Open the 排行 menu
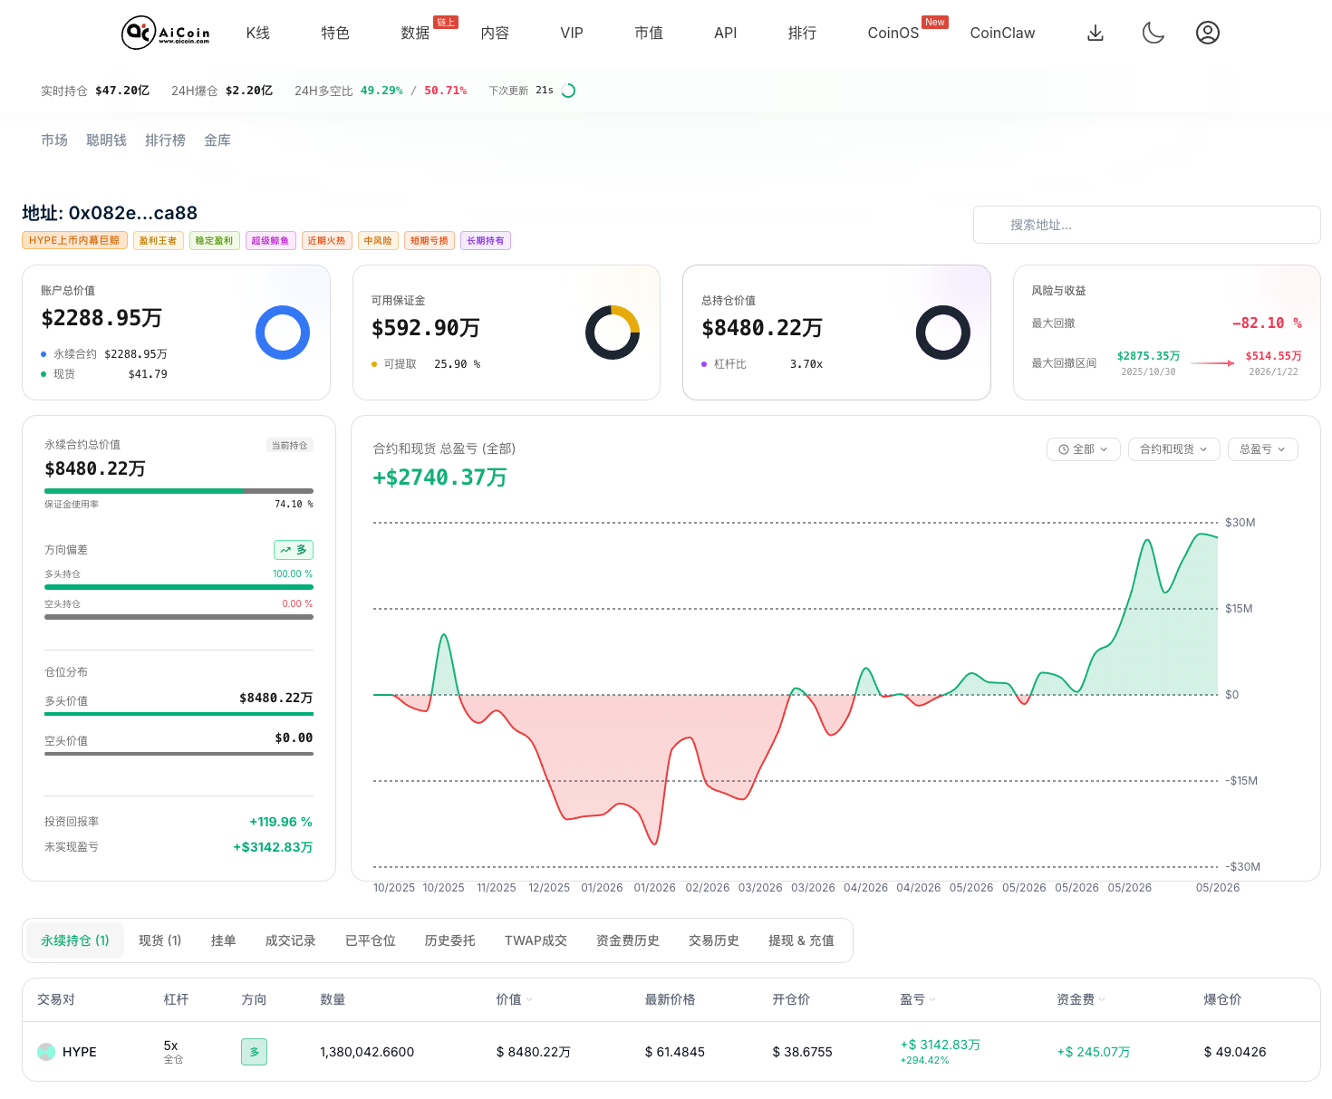The width and height of the screenshot is (1332, 1099). [x=803, y=33]
